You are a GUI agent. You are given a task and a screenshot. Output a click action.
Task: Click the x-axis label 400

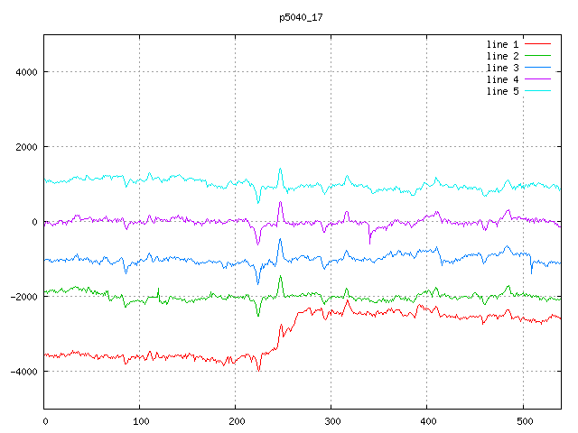(x=428, y=421)
